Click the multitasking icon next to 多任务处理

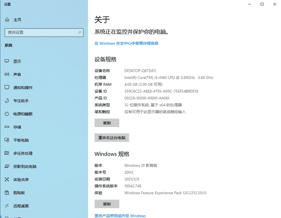[x=7, y=153]
